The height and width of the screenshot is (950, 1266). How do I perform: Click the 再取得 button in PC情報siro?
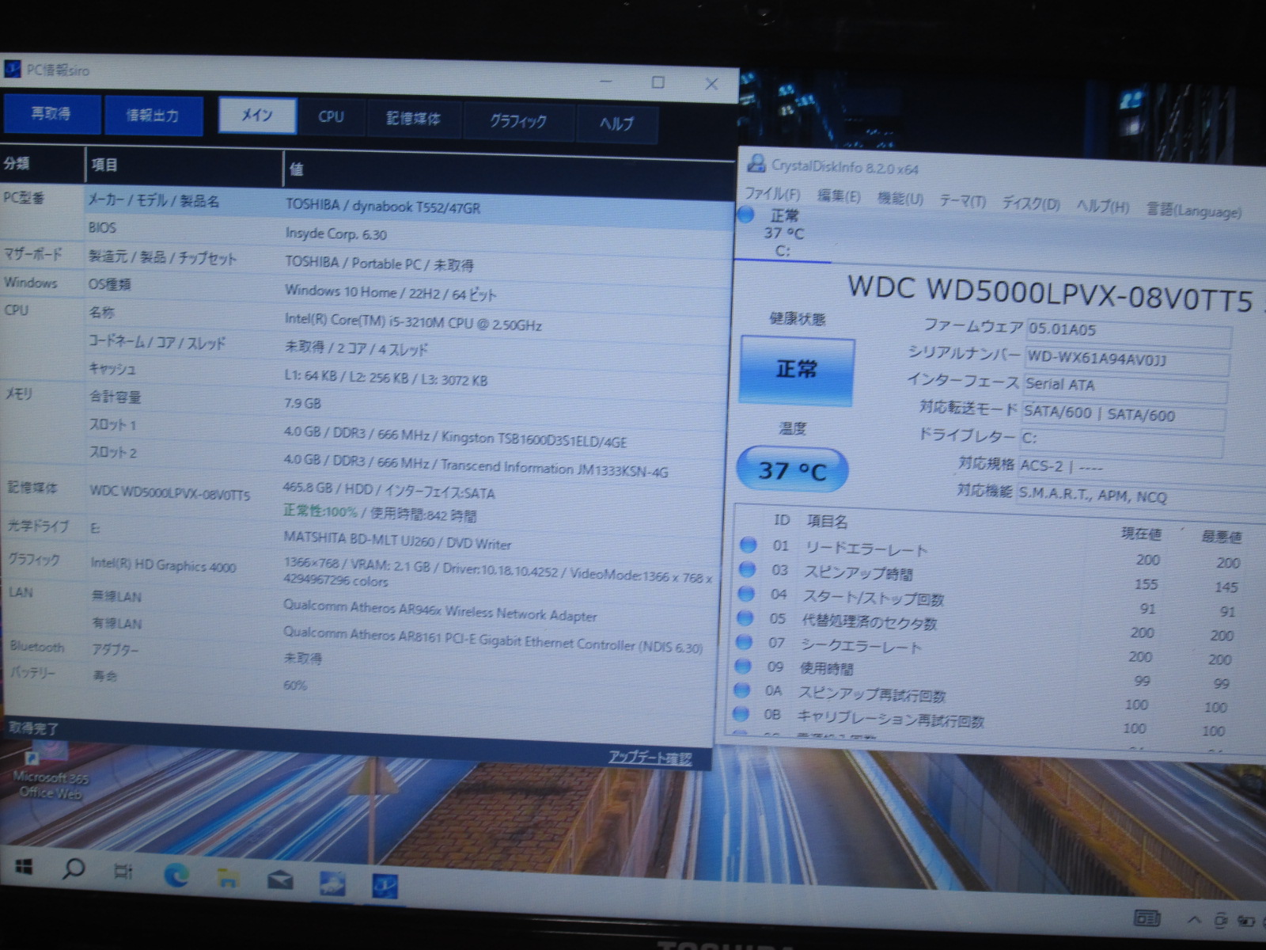click(51, 114)
